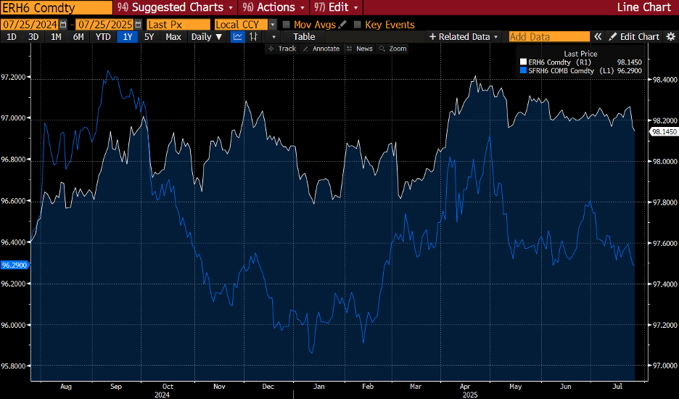The image size is (679, 399).
Task: Click the Last Px field selector
Action: (x=178, y=25)
